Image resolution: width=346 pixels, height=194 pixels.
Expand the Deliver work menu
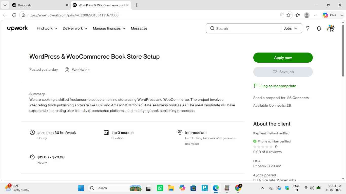[75, 28]
